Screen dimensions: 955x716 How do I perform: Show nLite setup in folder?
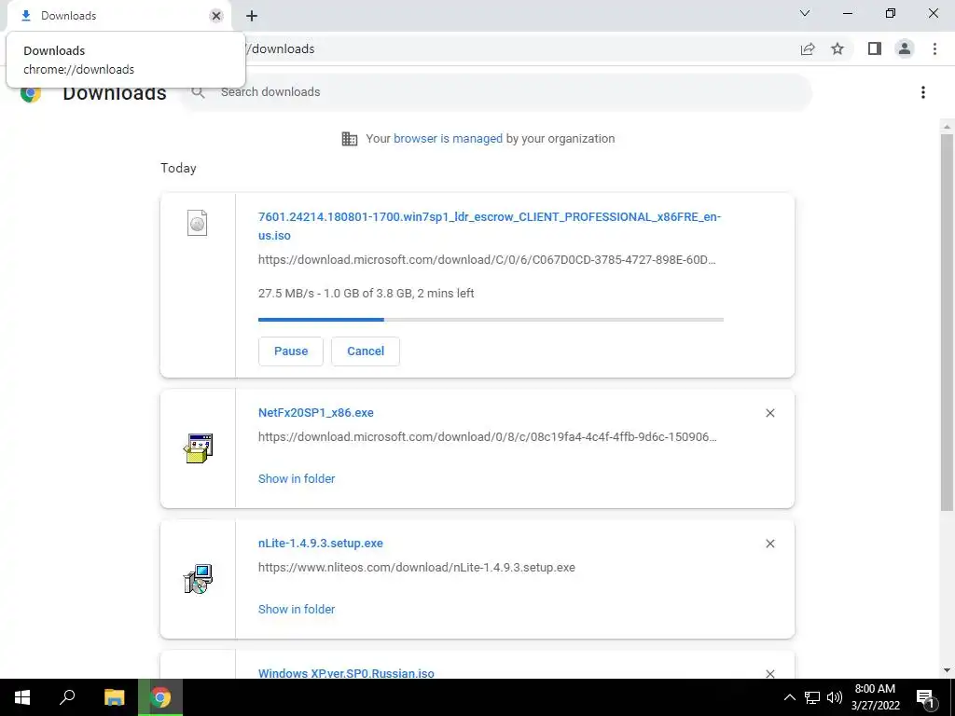[297, 609]
